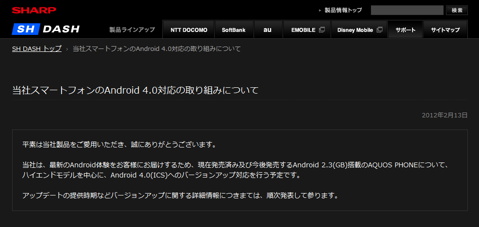The height and width of the screenshot is (227, 479).
Task: Click the breadcrumb text for the Android 4.0 page
Action: [x=157, y=49]
